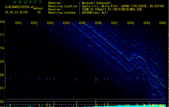Select the Ogata-vill. Akita-Pref. JAPAN location text

pyautogui.click(x=123, y=6)
